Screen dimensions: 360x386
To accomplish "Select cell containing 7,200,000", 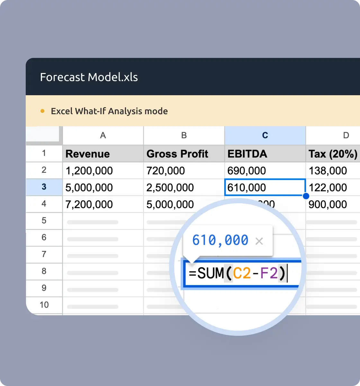I will click(x=103, y=204).
